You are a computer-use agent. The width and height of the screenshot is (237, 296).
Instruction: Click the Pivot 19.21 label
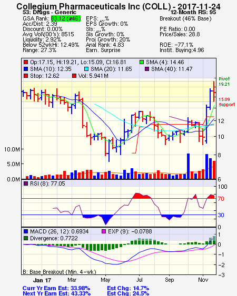[224, 81]
